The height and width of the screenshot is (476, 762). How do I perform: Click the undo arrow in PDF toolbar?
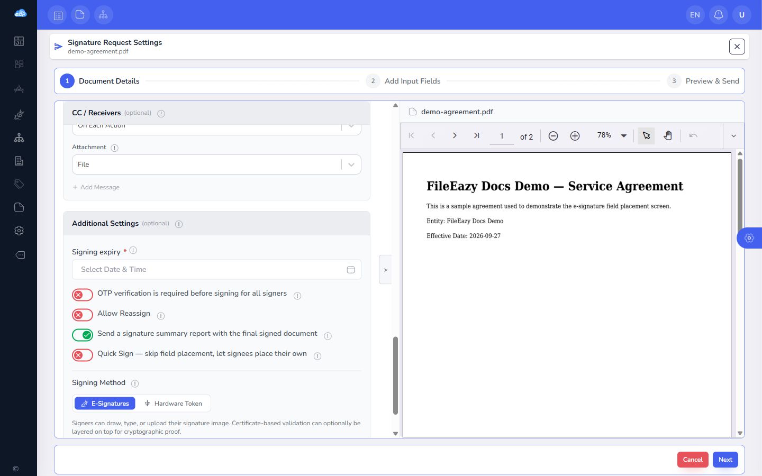[693, 136]
